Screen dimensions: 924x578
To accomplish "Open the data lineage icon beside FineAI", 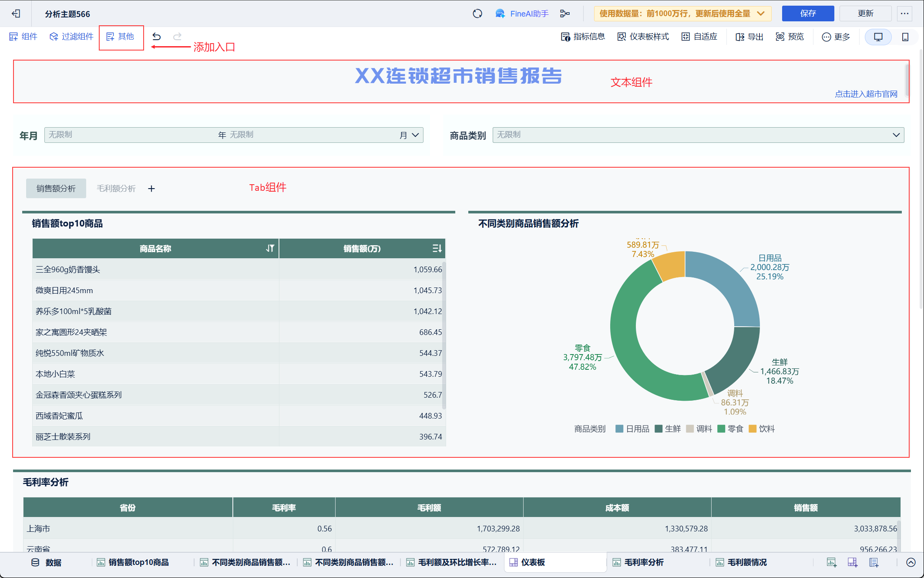I will [x=564, y=14].
